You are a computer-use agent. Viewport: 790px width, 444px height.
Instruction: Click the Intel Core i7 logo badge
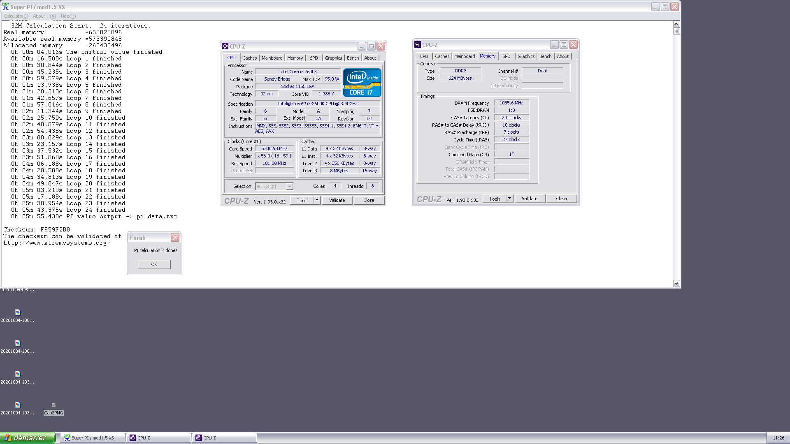(362, 83)
